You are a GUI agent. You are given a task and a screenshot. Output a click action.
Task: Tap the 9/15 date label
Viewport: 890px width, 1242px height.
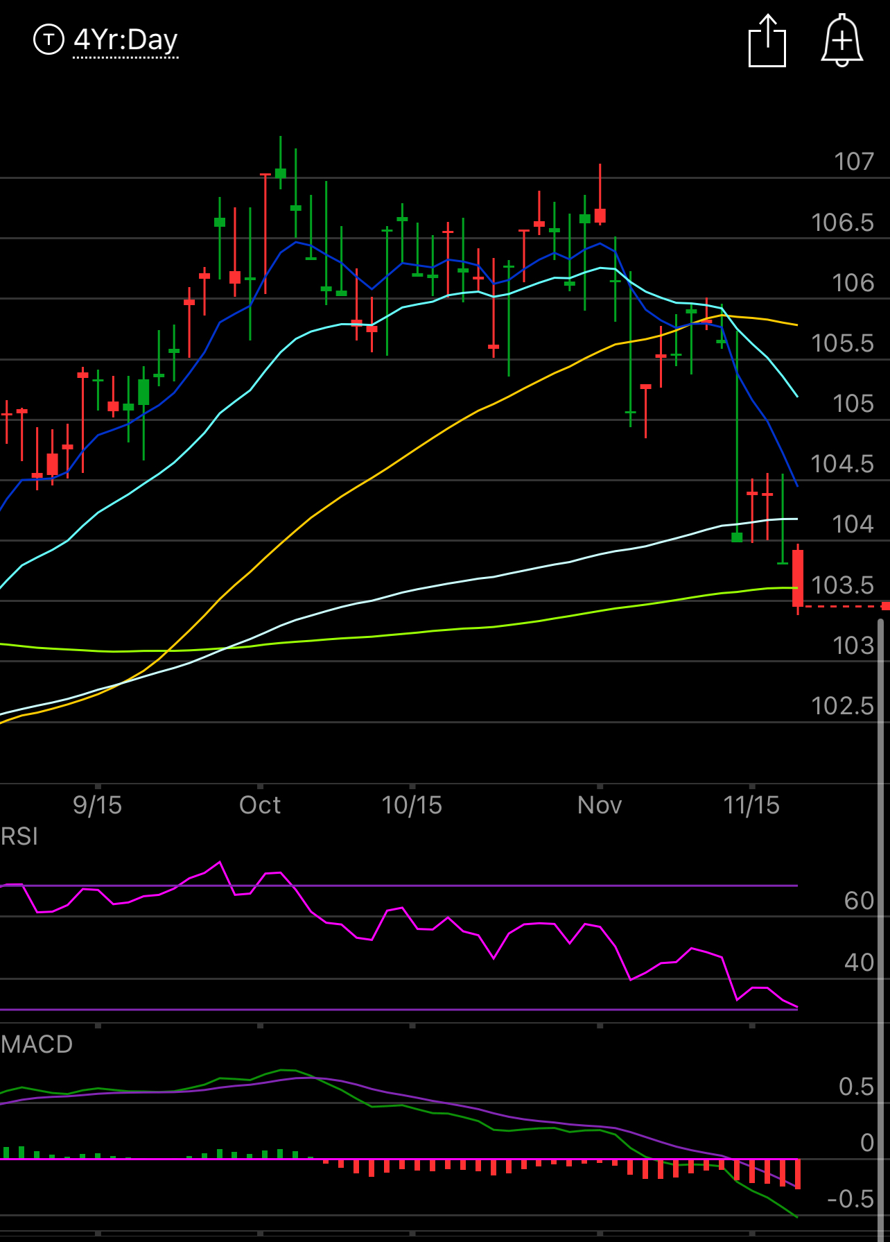tap(97, 805)
